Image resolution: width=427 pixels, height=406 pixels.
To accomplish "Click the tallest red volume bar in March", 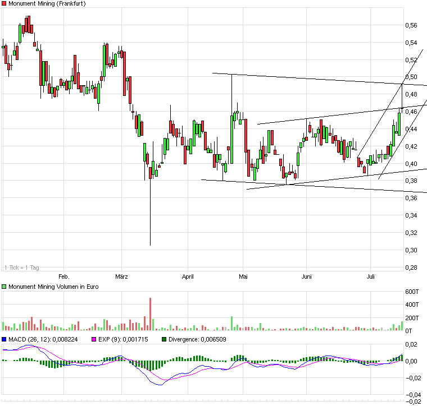I will (151, 314).
